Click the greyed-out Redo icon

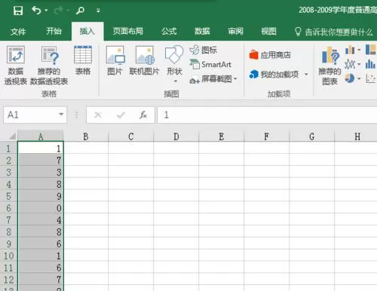[59, 11]
